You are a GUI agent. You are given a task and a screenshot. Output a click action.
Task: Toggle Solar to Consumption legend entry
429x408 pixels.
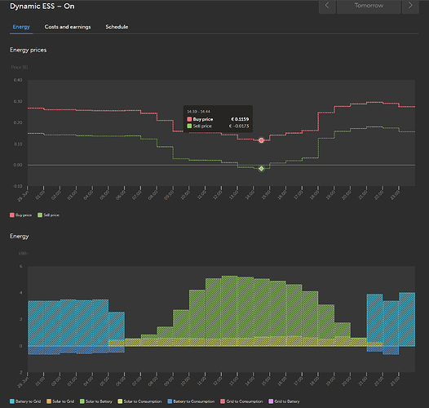click(139, 401)
